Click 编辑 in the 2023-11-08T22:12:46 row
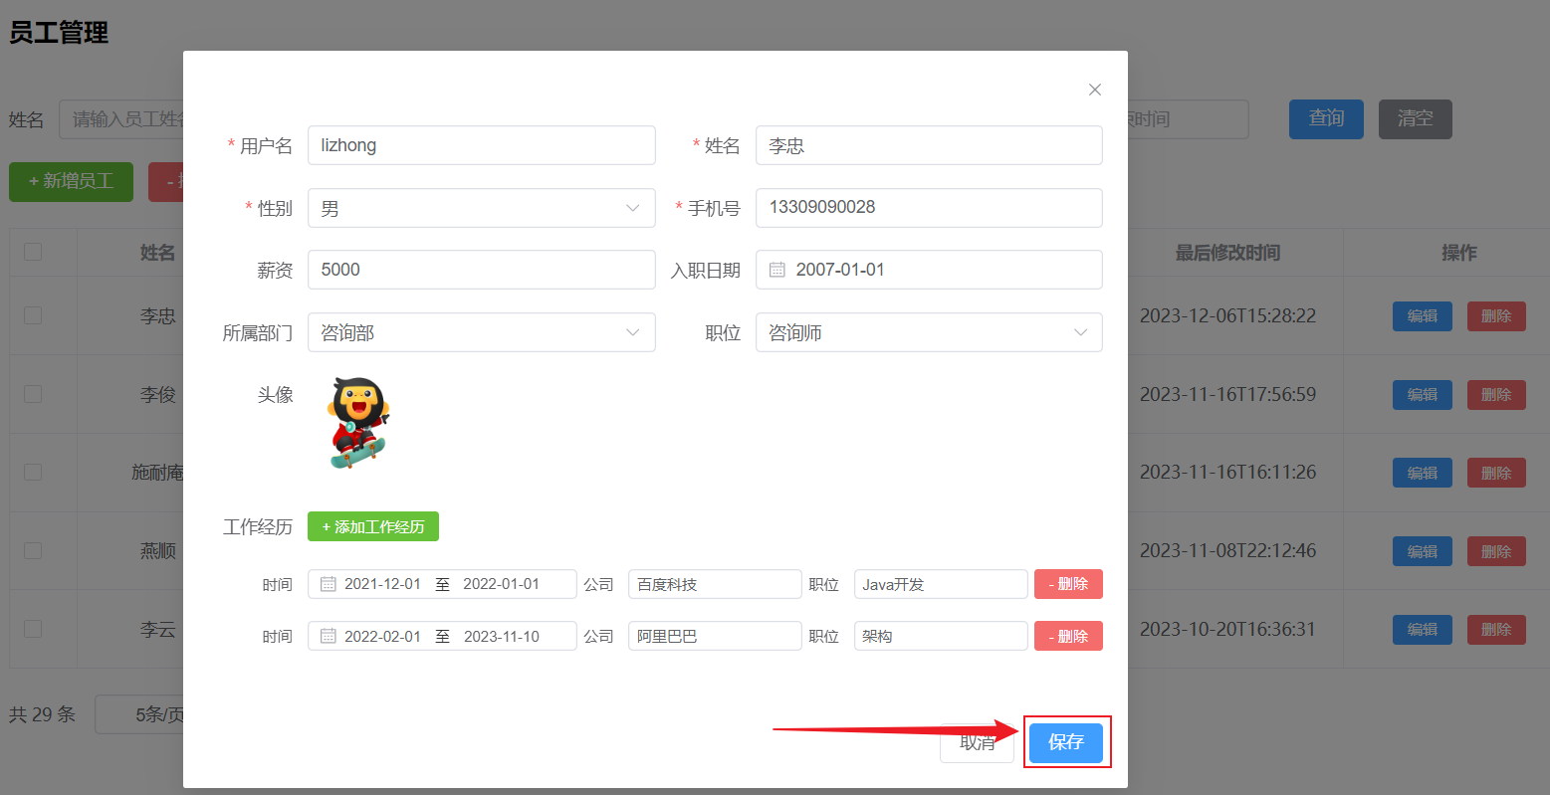The height and width of the screenshot is (795, 1550). click(x=1422, y=551)
